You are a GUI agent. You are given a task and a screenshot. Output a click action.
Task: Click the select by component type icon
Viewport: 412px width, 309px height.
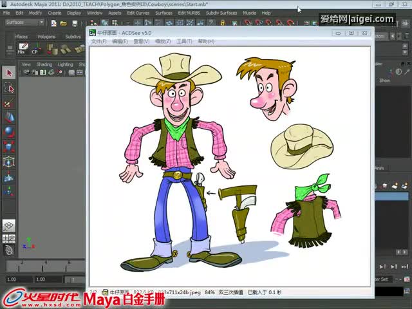pos(115,23)
